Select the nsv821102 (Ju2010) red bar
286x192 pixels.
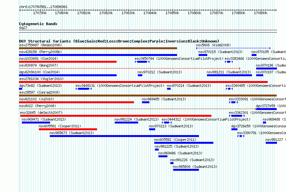point(76,102)
